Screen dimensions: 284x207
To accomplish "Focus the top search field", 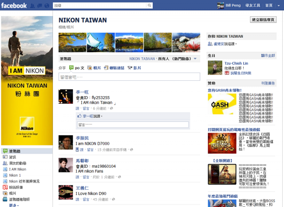I will (99, 5).
